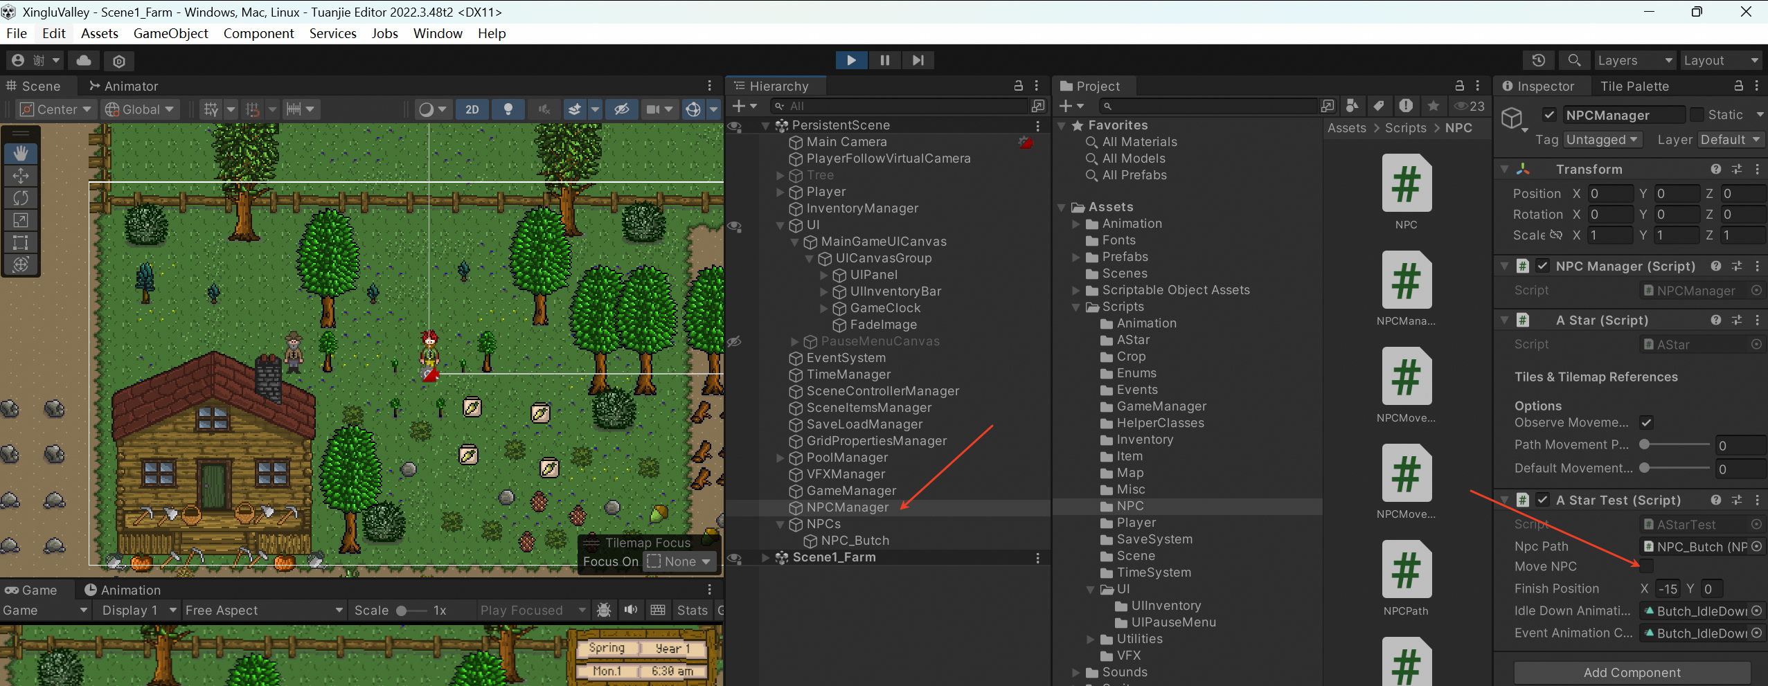Click the Project panel lock icon

[x=1460, y=86]
